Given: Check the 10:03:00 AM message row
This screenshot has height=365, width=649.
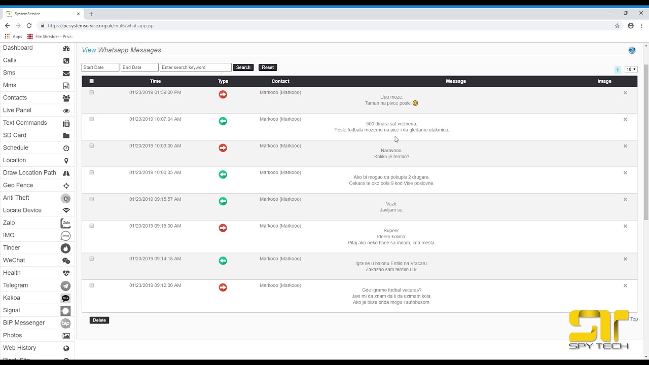Looking at the screenshot, I should (x=92, y=145).
